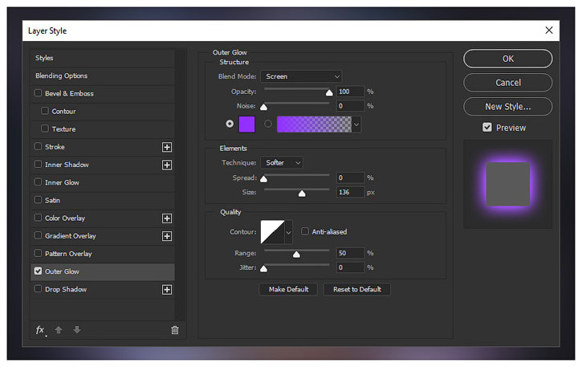
Task: Click the plus icon next to Inner Shadow
Action: (x=167, y=165)
